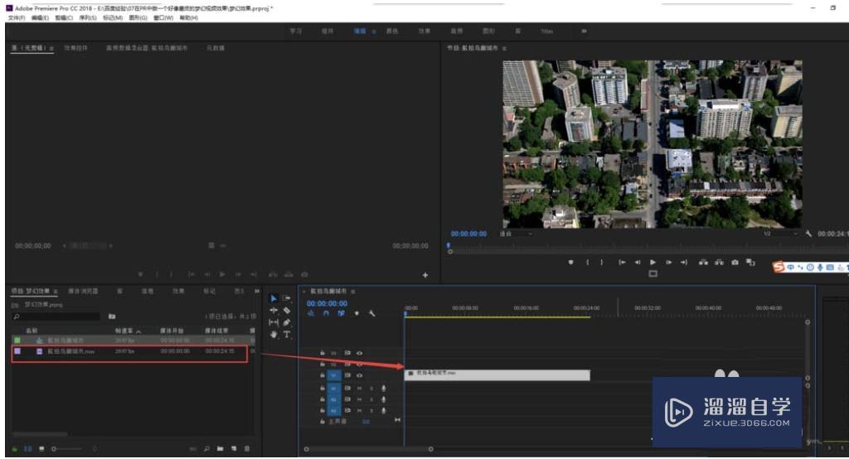Step forward one frame in Program monitor
The height and width of the screenshot is (459, 849).
coord(669,262)
